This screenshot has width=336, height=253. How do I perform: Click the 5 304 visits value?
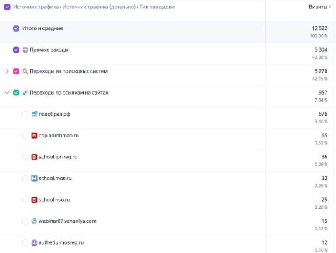pyautogui.click(x=321, y=50)
